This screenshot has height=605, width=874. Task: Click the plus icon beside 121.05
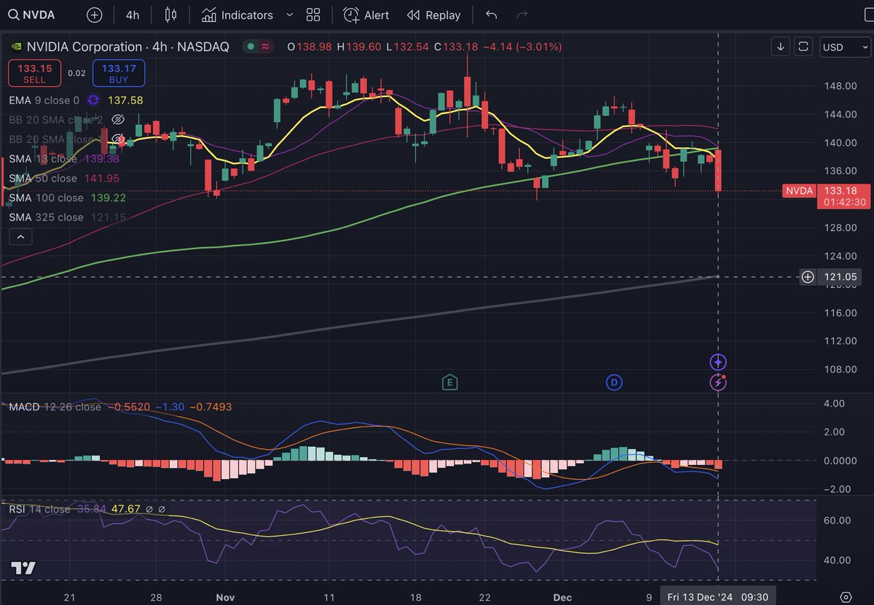[808, 277]
